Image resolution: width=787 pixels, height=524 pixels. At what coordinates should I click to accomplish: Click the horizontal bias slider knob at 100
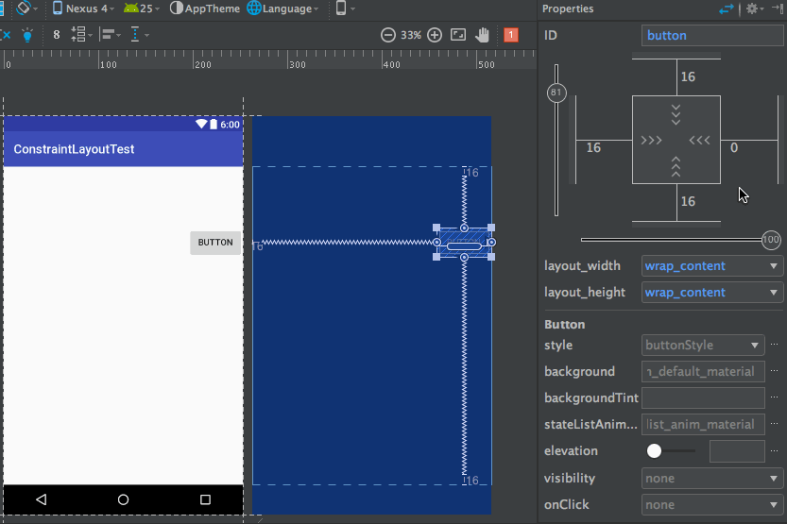pos(771,240)
